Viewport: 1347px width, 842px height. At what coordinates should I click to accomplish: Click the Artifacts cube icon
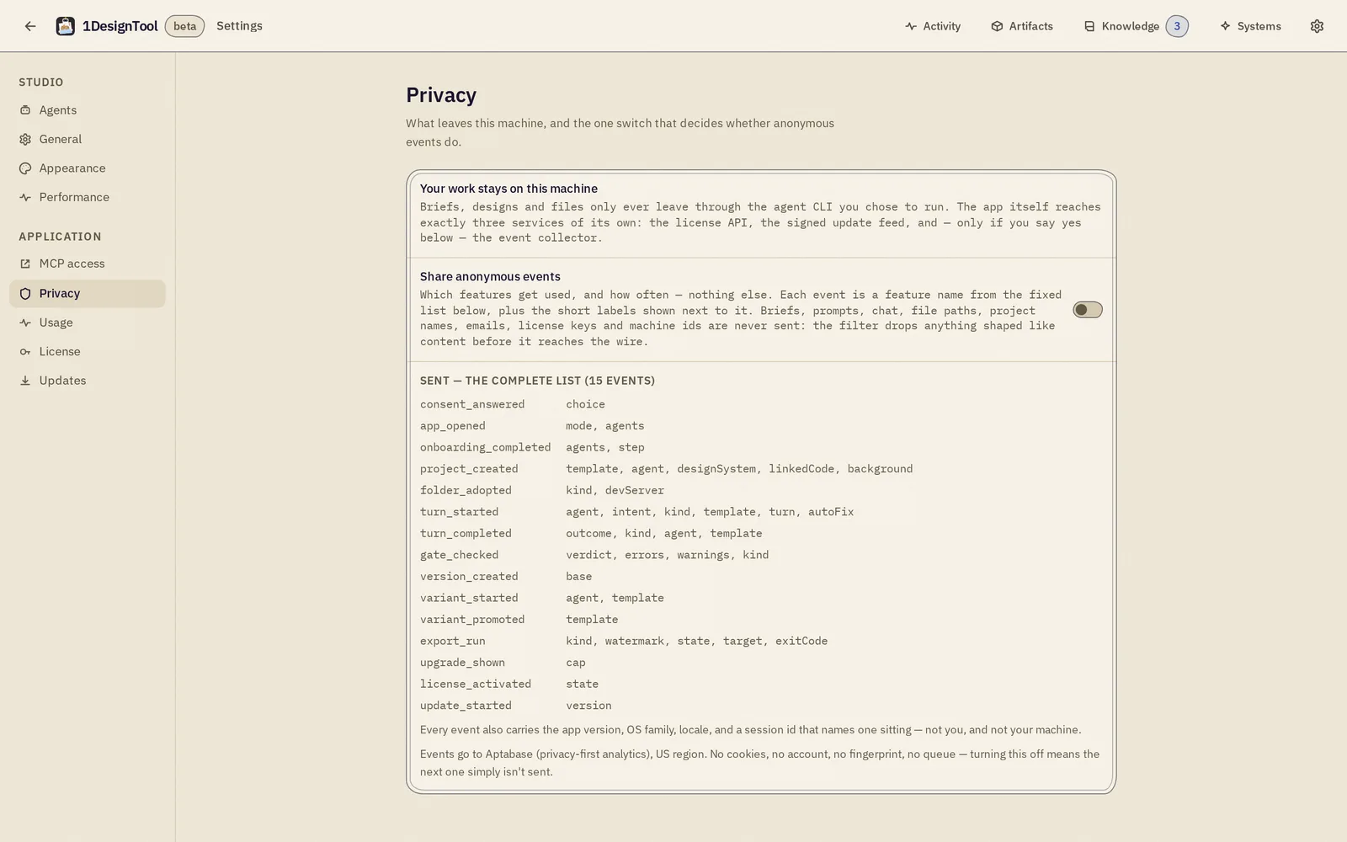997,26
